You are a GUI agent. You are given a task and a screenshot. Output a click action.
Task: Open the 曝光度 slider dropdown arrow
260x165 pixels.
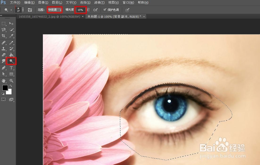tap(88, 10)
